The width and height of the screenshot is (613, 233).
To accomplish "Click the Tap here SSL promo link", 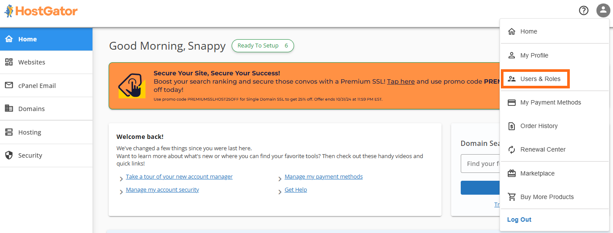I will (401, 81).
